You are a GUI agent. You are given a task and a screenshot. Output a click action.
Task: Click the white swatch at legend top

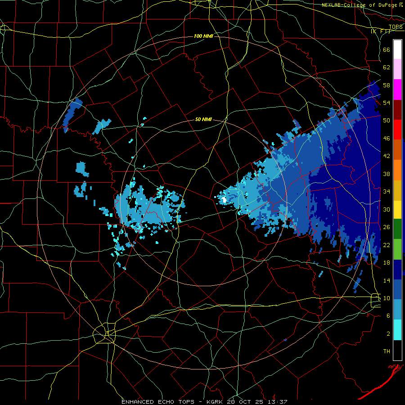point(397,49)
